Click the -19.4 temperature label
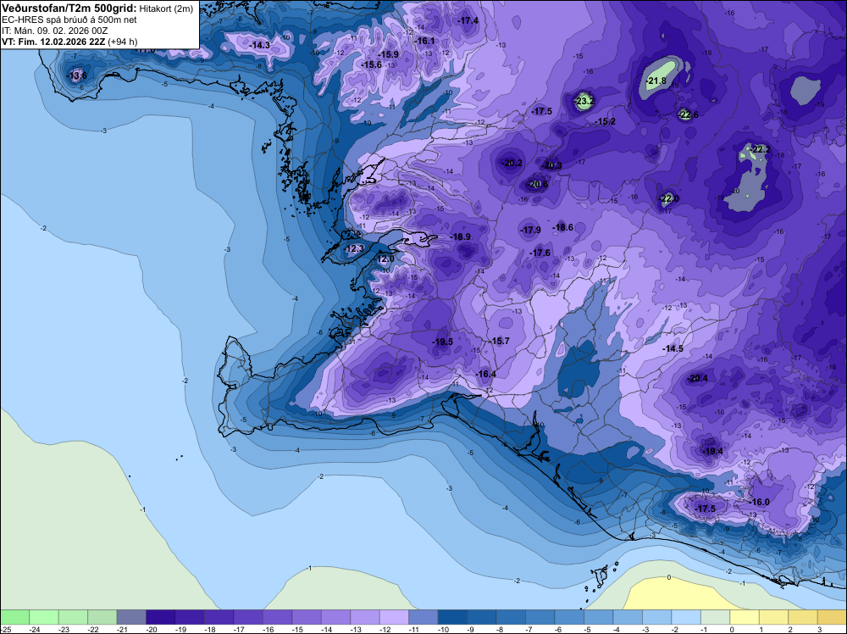Image resolution: width=847 pixels, height=634 pixels. pyautogui.click(x=712, y=451)
